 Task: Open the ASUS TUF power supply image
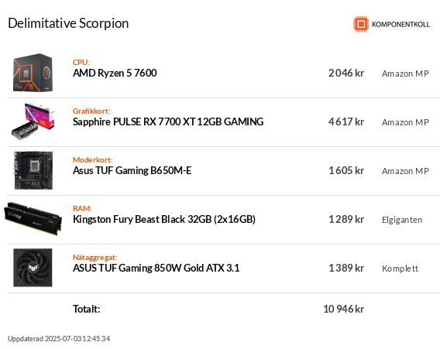(x=33, y=268)
